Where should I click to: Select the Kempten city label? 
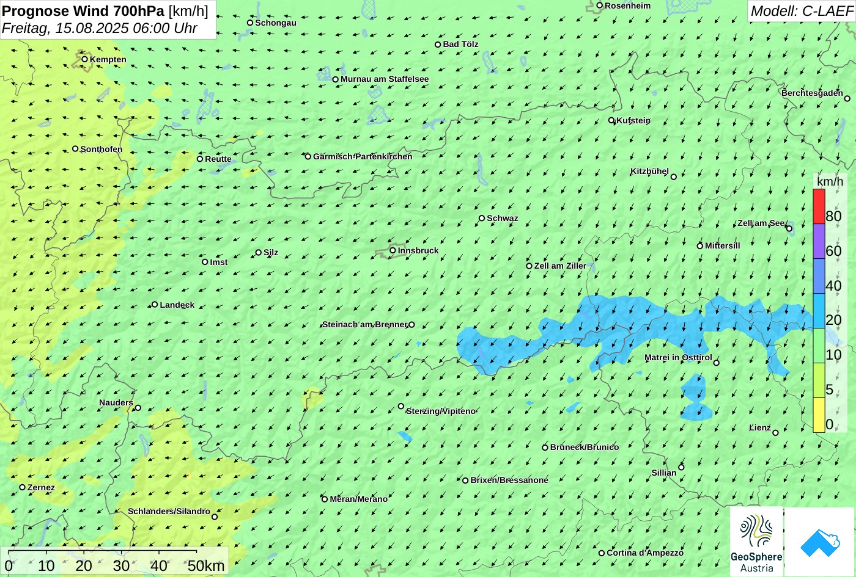point(108,59)
